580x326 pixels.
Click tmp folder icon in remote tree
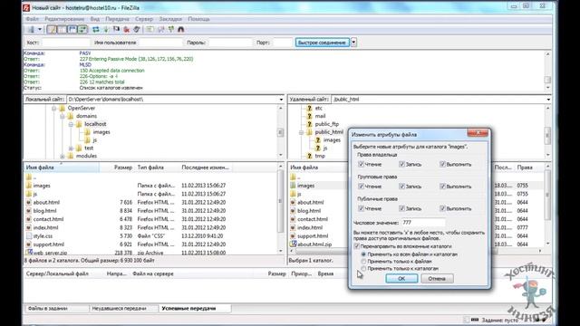click(309, 156)
